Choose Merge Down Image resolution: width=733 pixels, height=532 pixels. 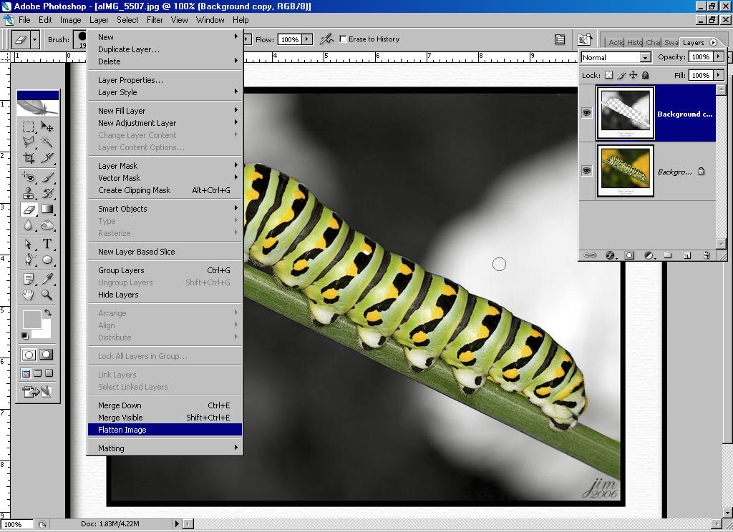tap(165, 405)
